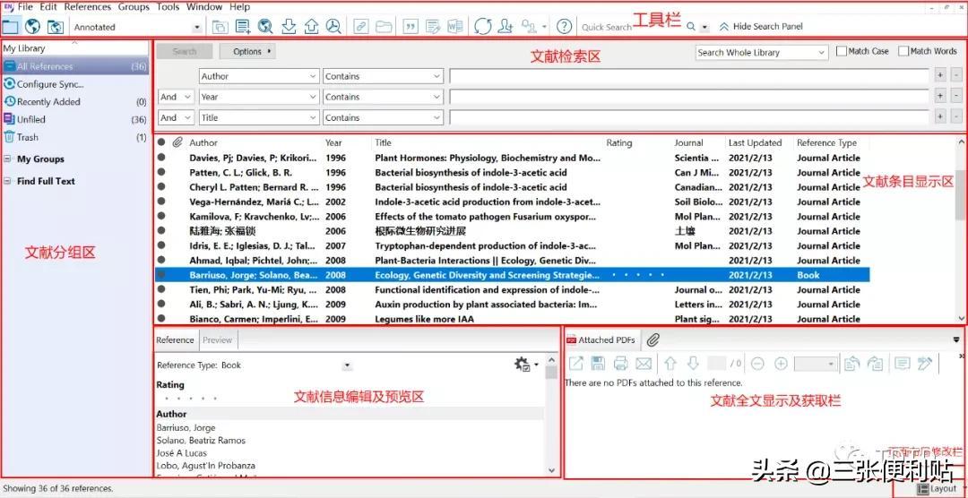
Task: Enable the Match Case checkbox
Action: coord(841,51)
